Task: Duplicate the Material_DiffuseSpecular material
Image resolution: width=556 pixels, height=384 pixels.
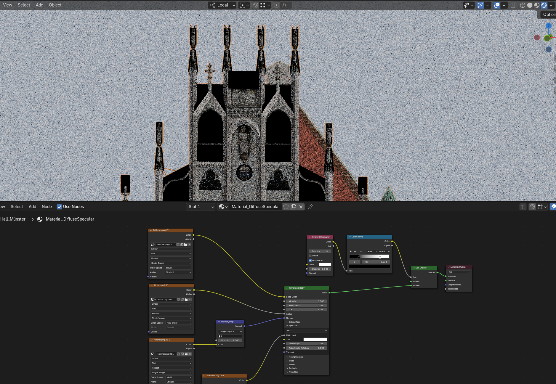Action: point(294,207)
